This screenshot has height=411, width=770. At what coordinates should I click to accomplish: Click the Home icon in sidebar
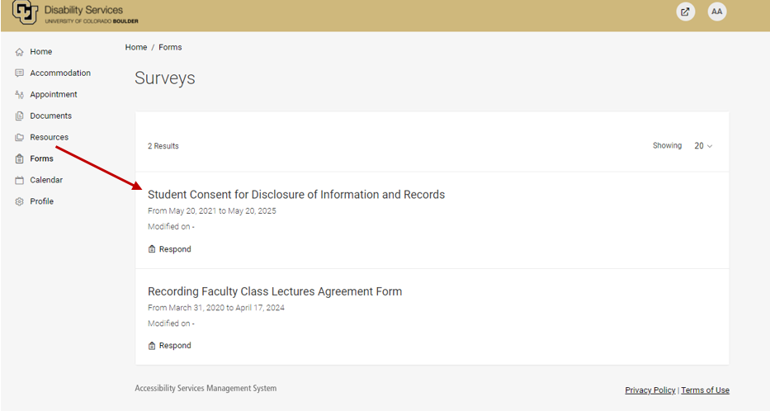[19, 51]
